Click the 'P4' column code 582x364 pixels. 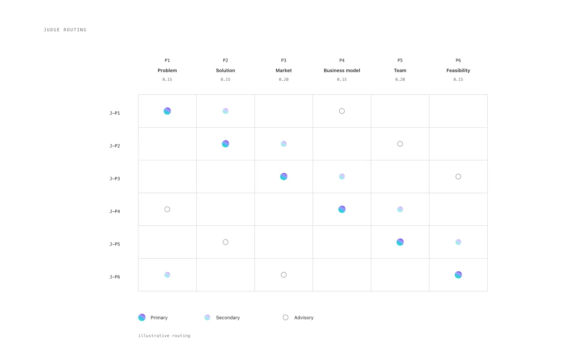[342, 60]
